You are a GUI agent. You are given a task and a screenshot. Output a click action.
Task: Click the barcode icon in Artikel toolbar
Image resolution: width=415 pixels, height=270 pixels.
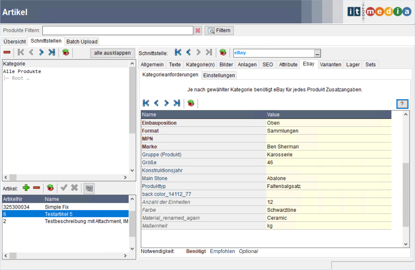pos(89,188)
